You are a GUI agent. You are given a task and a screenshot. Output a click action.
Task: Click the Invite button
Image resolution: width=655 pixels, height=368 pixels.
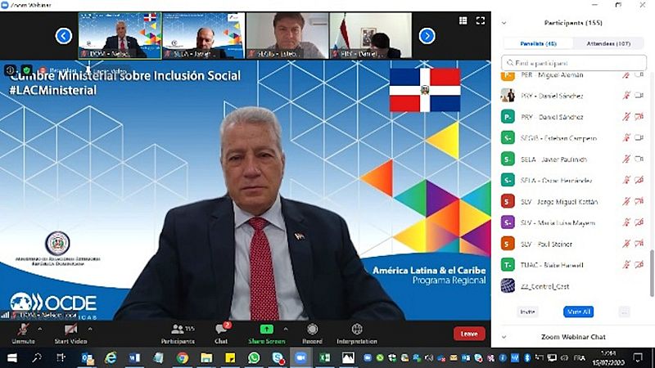click(x=527, y=312)
